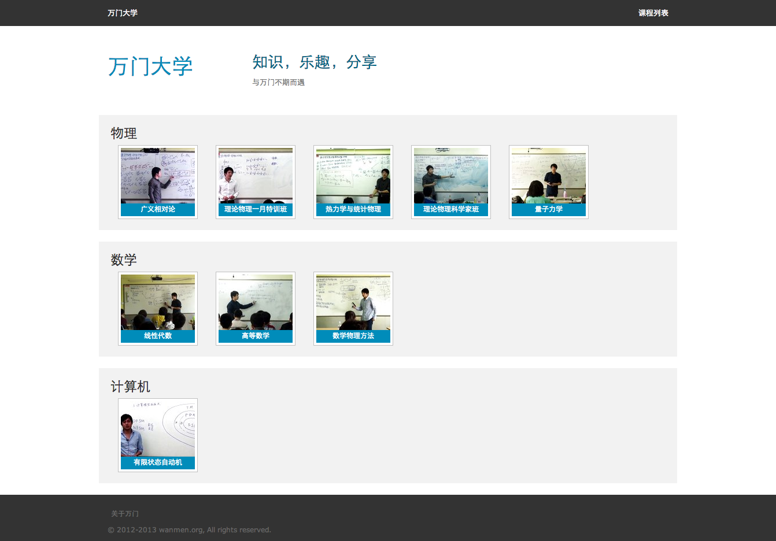Open the 数学物理方法 course thumbnail

coord(353,302)
